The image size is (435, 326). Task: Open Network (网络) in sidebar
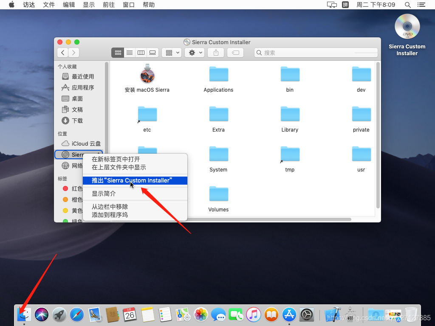72,166
